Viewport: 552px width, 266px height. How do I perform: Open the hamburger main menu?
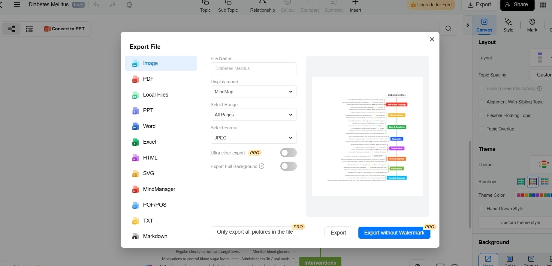(17, 4)
